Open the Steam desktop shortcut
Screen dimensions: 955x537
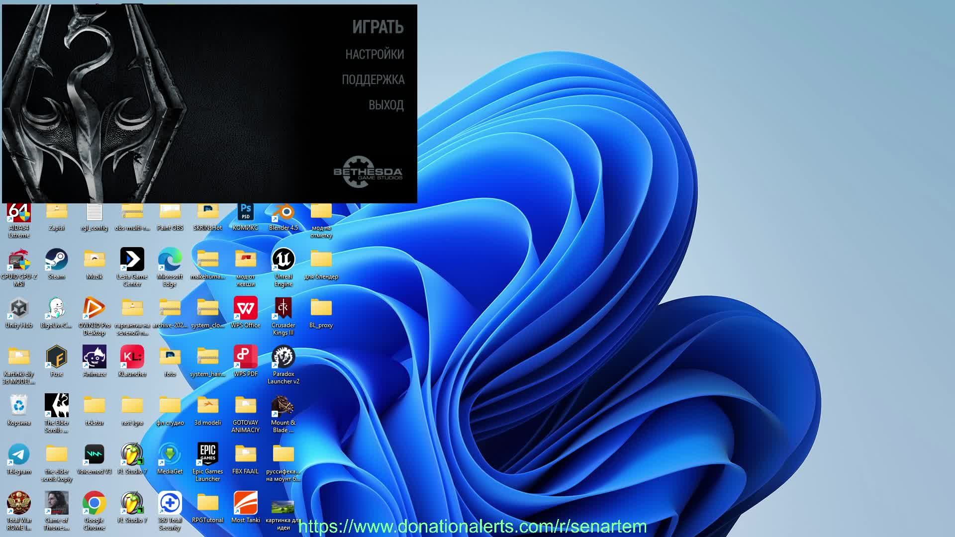click(x=57, y=264)
